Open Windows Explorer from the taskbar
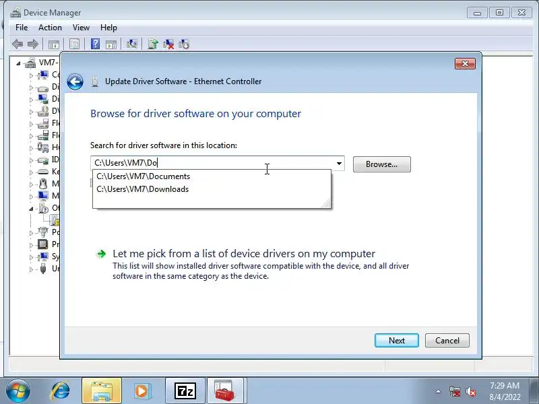Viewport: 539px width, 404px height. pyautogui.click(x=102, y=391)
